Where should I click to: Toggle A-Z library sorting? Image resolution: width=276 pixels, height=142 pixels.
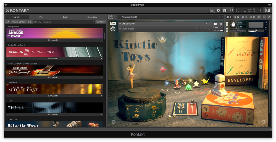(x=30, y=22)
